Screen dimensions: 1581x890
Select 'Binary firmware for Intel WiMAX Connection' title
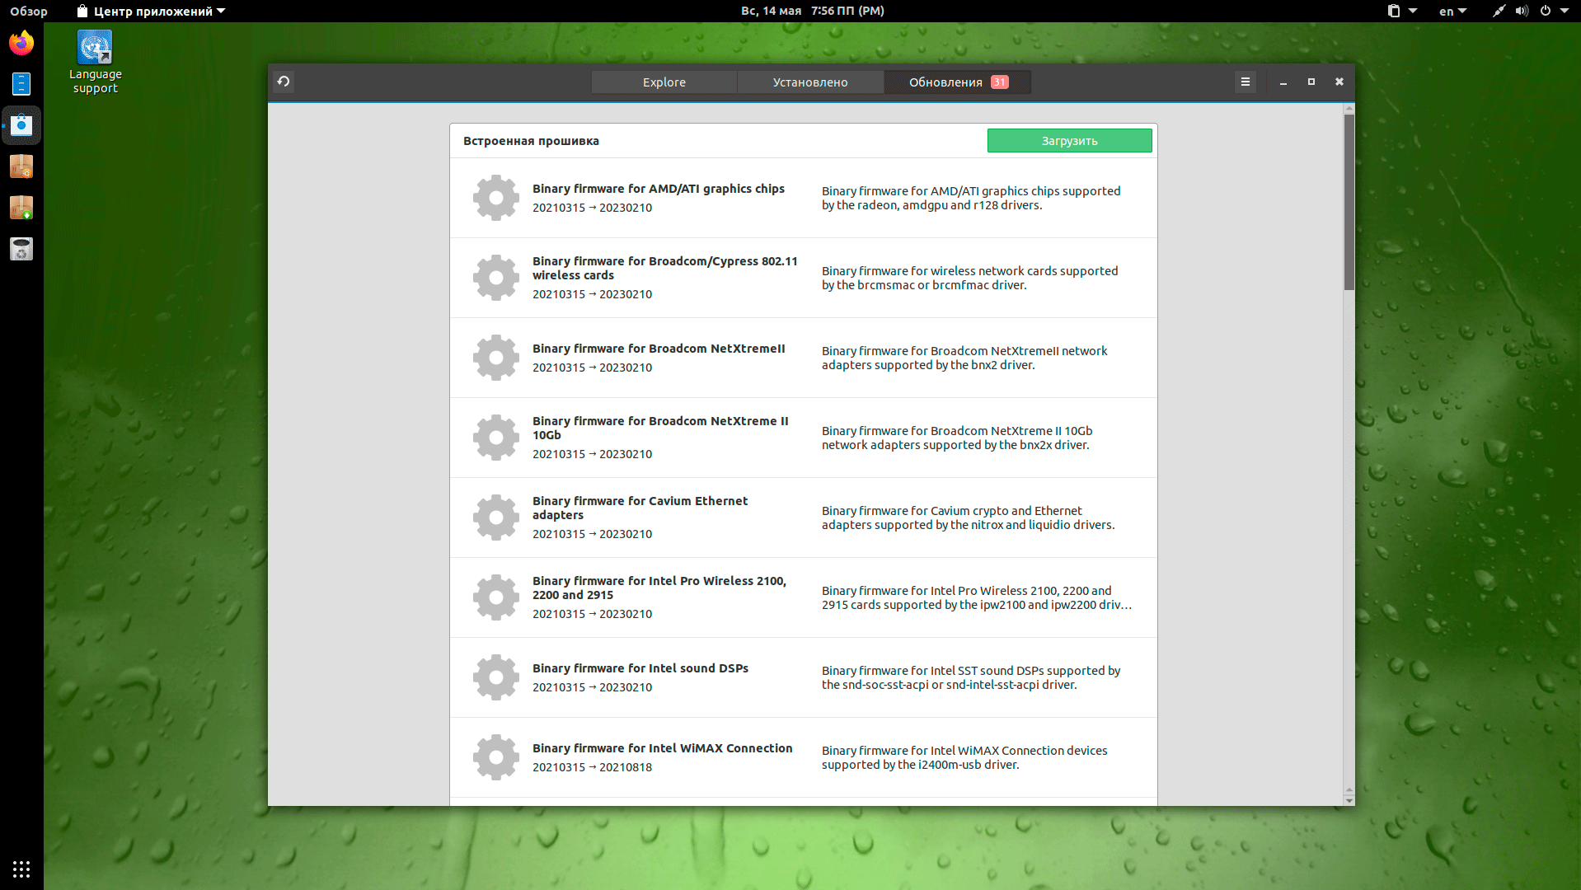663,748
